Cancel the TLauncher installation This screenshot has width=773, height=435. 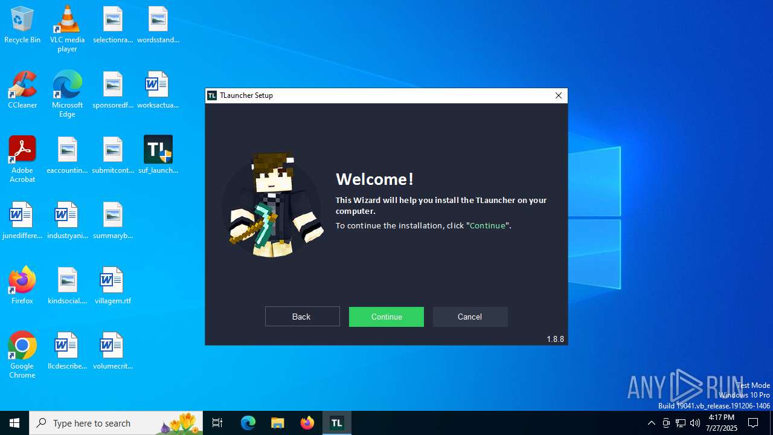coord(470,317)
